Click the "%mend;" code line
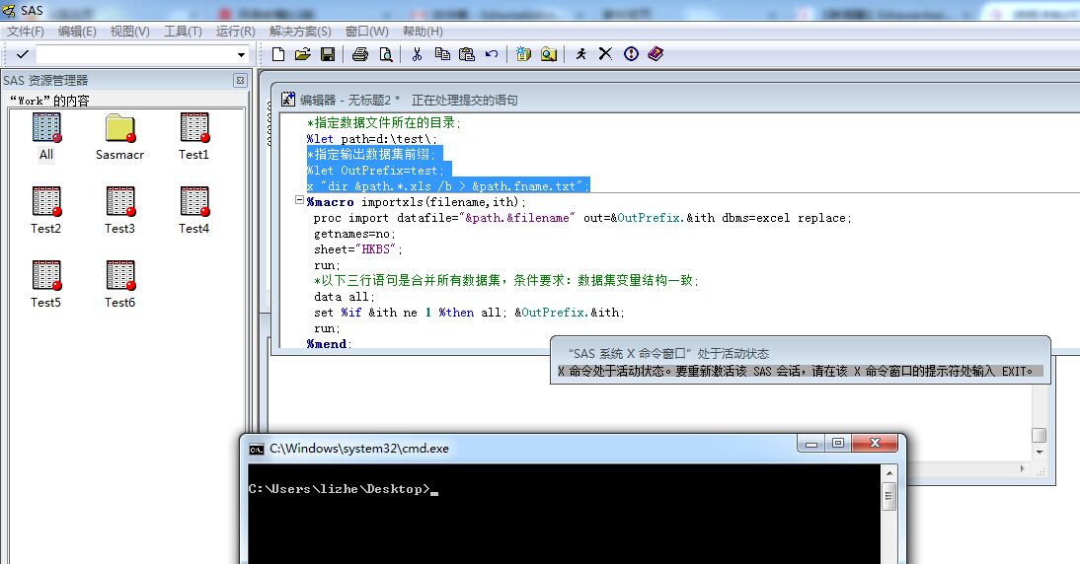Screen dimensions: 1080x564 pyautogui.click(x=330, y=343)
